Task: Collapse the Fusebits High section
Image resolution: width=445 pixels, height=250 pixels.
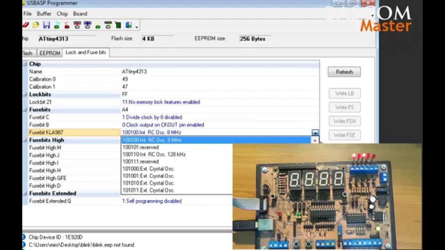Action: [25, 140]
